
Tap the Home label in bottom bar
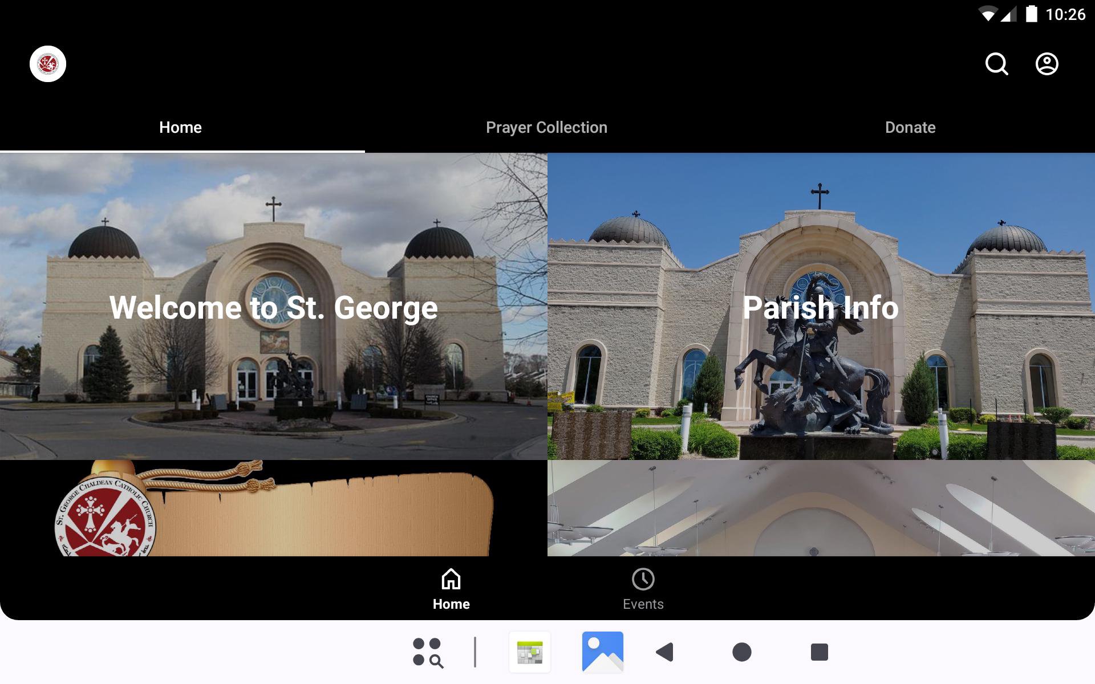tap(451, 604)
